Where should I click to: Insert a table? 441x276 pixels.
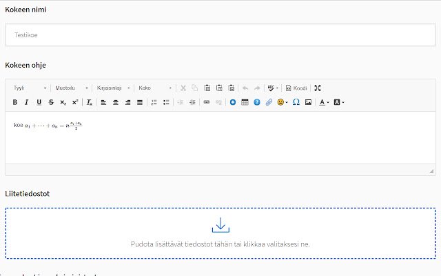[245, 102]
